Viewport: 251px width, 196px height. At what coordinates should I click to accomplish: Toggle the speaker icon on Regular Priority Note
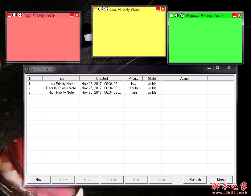click(x=177, y=15)
